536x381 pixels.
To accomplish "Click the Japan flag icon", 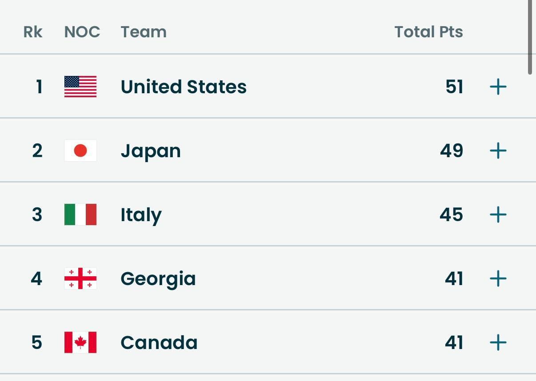I will point(80,151).
